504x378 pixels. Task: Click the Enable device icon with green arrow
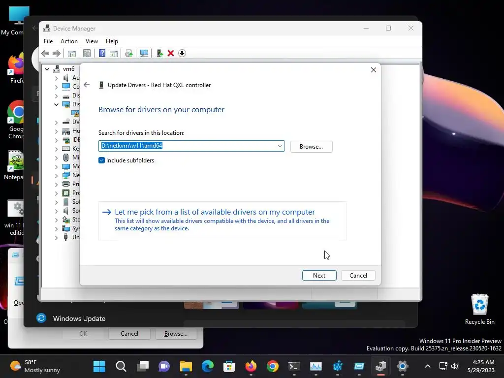point(159,53)
